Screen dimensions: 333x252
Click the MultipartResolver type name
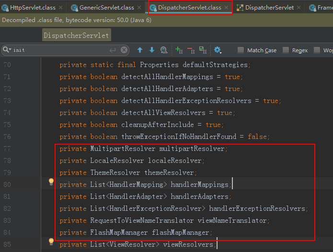123,149
